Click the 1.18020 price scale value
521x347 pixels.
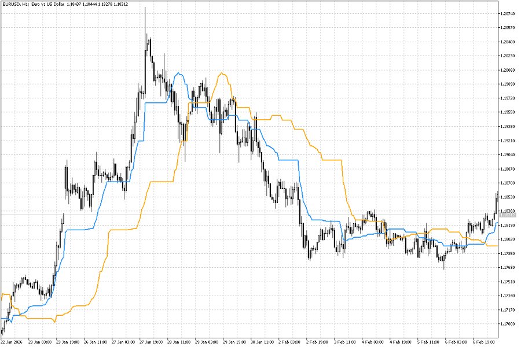point(507,239)
